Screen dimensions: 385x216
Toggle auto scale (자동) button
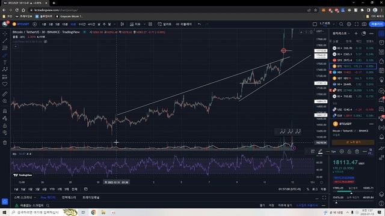pyautogui.click(x=324, y=189)
